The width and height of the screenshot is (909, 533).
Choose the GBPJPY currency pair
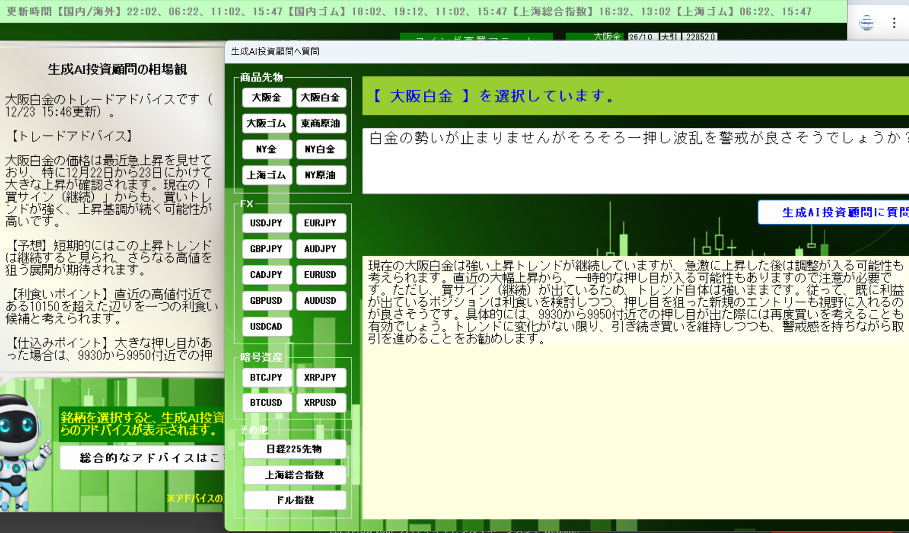point(267,249)
